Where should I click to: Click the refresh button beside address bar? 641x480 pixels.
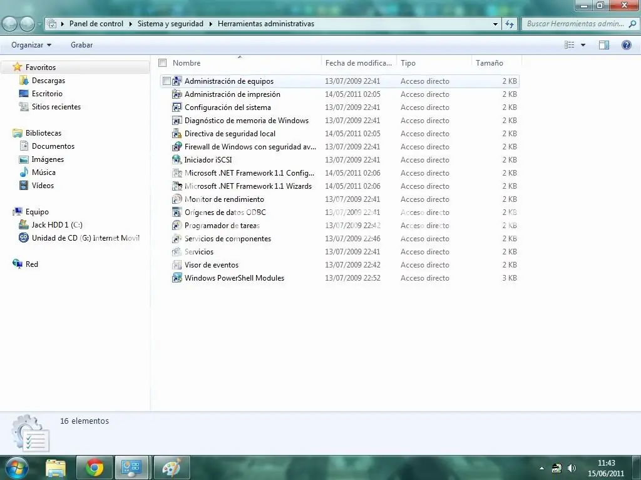[510, 24]
